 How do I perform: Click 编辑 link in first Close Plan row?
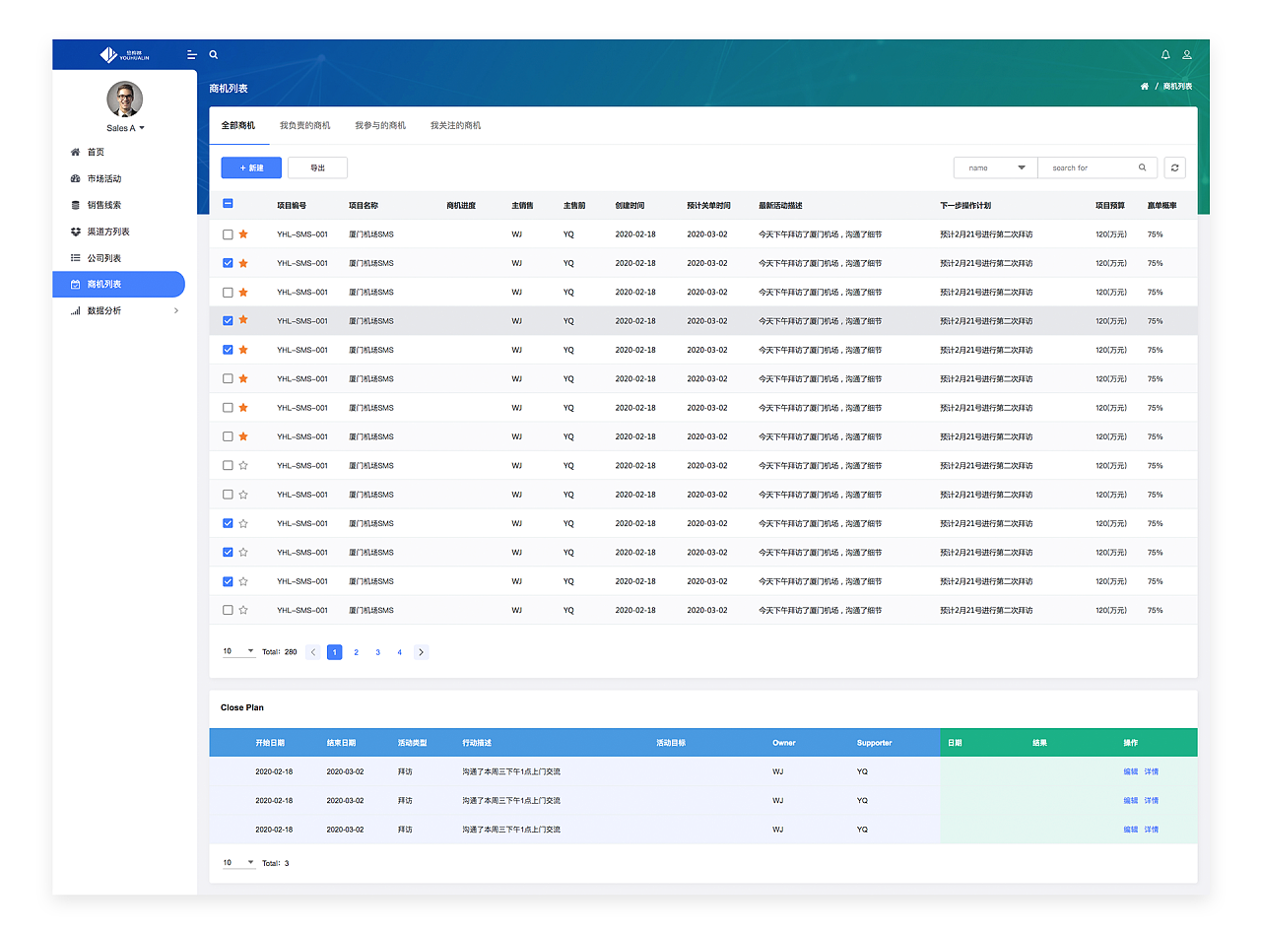pyautogui.click(x=1130, y=771)
